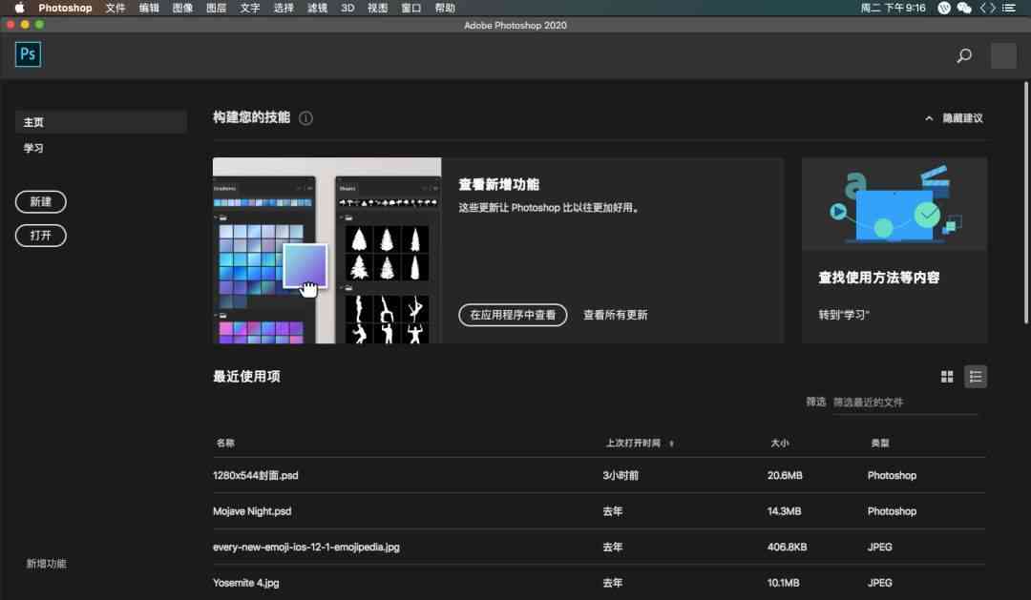This screenshot has width=1031, height=600.
Task: Click the vertical scrollbar on right
Action: (x=1025, y=202)
